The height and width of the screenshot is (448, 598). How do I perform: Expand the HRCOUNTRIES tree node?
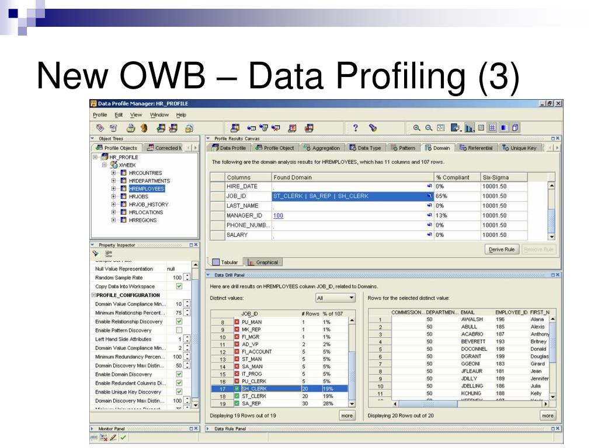(x=114, y=173)
